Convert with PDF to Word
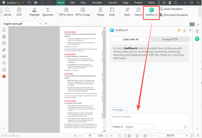Viewport: 202px width, 138px height. pos(66,12)
